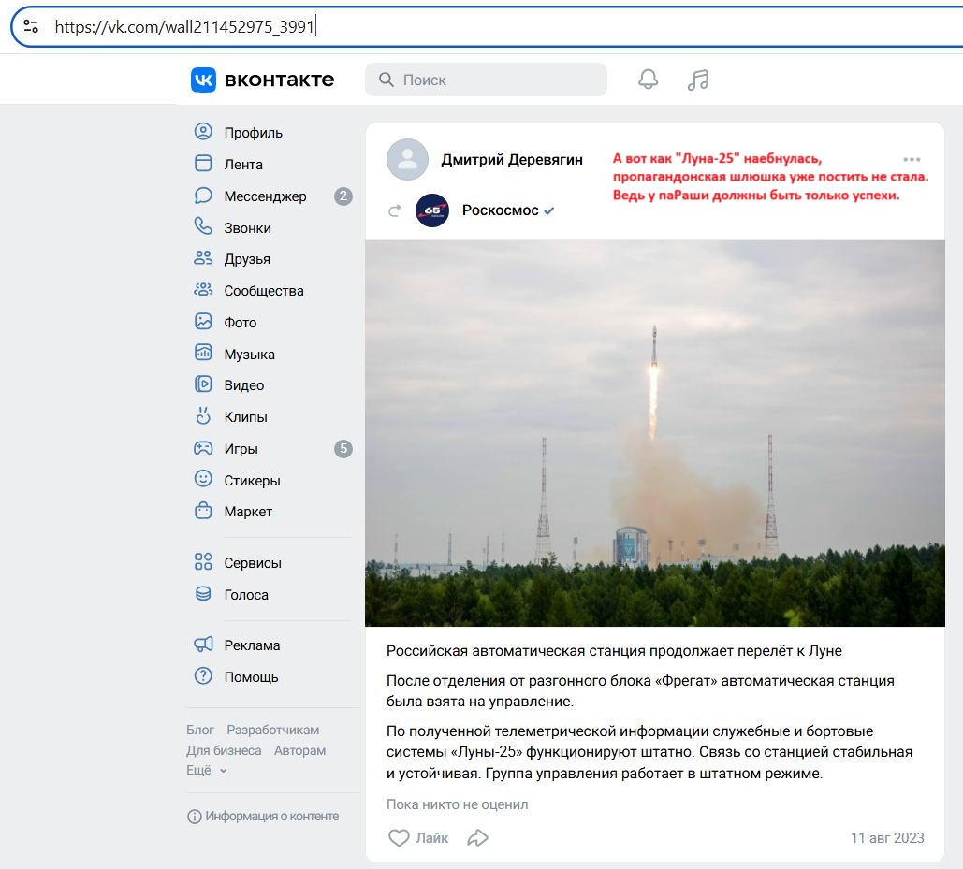Screen dimensions: 963x869
Task: Click the Звонки phone icon
Action: [203, 226]
